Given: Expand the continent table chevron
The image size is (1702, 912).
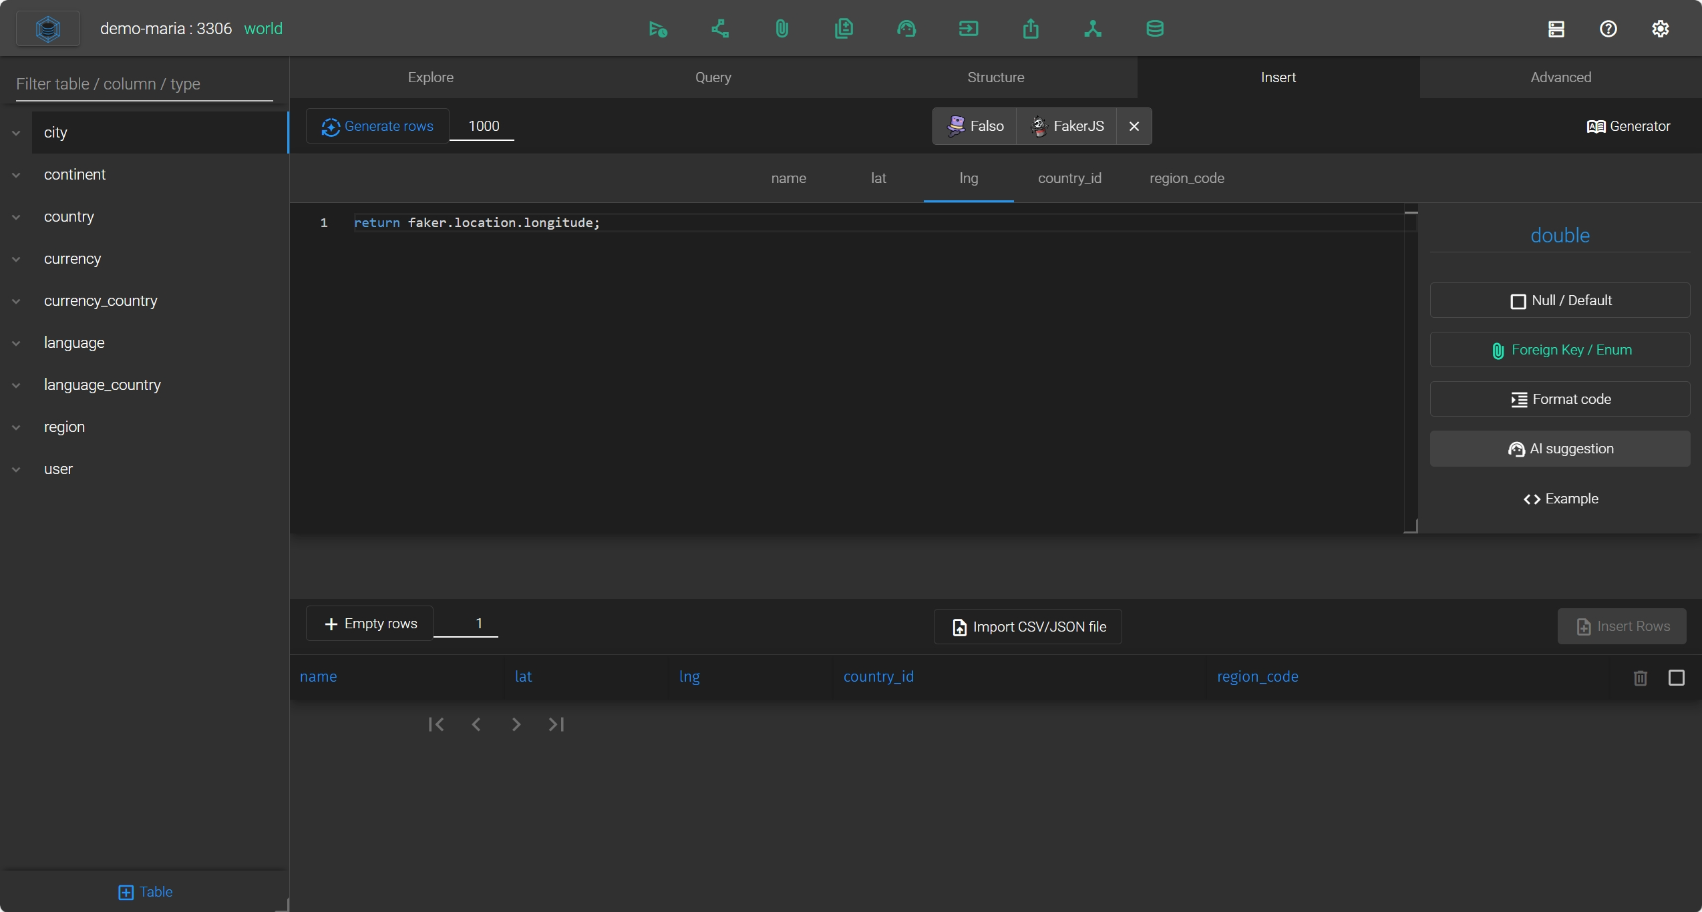Looking at the screenshot, I should [x=16, y=175].
